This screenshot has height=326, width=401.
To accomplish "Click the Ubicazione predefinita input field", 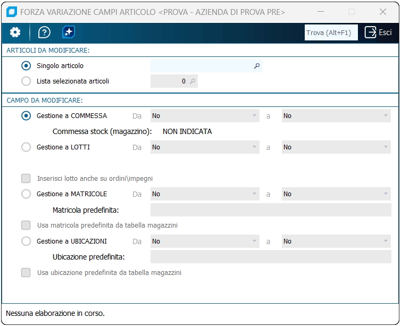I will click(x=271, y=257).
